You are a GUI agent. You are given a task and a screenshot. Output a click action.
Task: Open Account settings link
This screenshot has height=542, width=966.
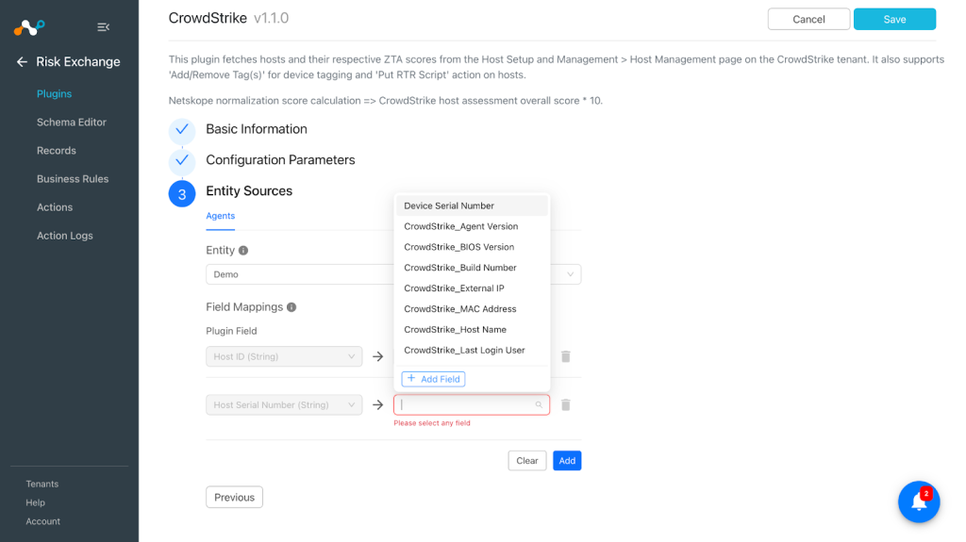43,521
